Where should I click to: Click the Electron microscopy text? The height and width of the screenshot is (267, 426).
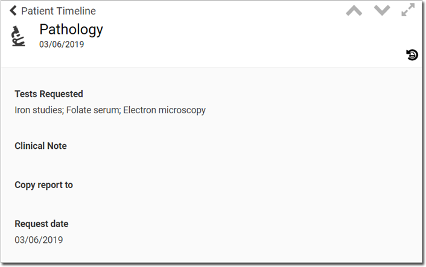coord(164,110)
